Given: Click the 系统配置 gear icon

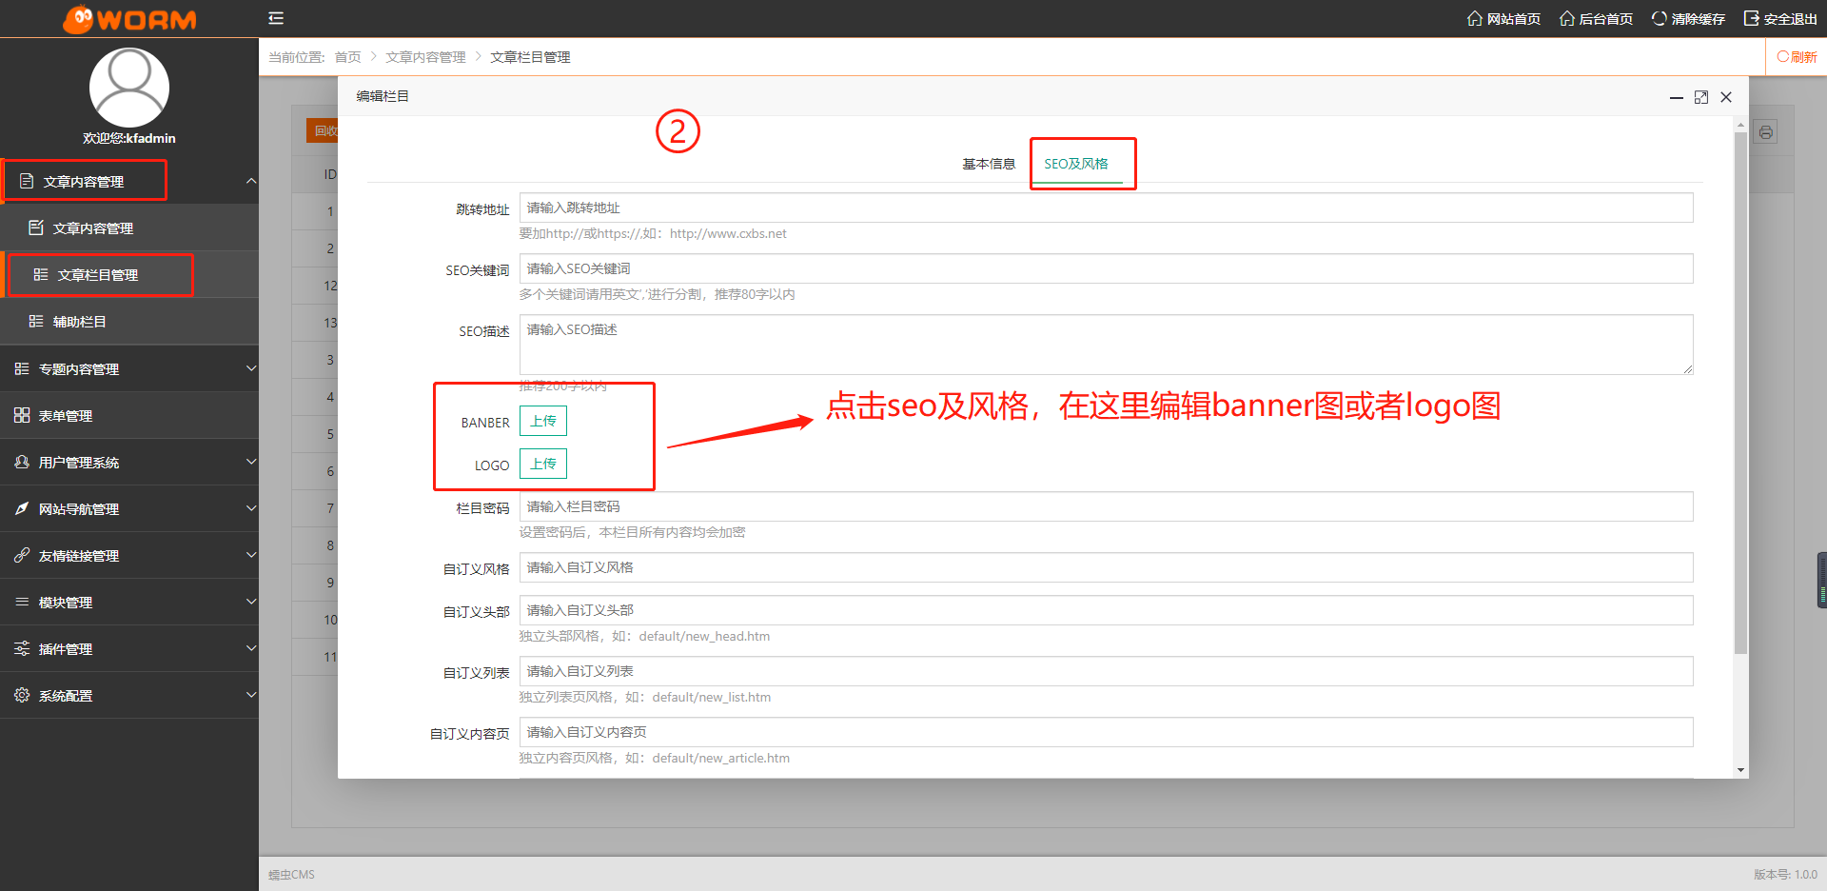Looking at the screenshot, I should pyautogui.click(x=22, y=695).
